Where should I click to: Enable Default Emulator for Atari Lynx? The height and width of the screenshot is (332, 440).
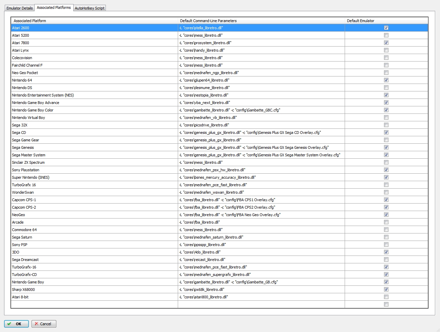[x=386, y=50]
